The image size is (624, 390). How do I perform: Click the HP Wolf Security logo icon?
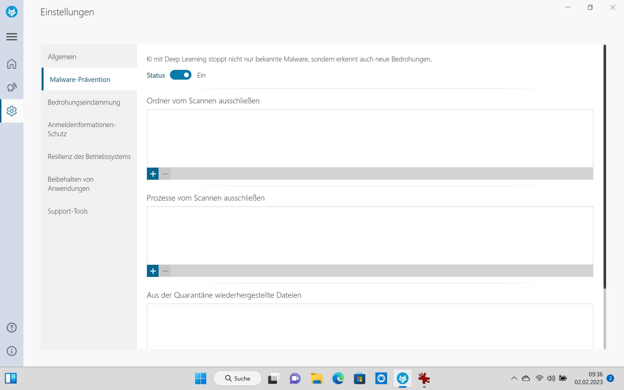(12, 12)
